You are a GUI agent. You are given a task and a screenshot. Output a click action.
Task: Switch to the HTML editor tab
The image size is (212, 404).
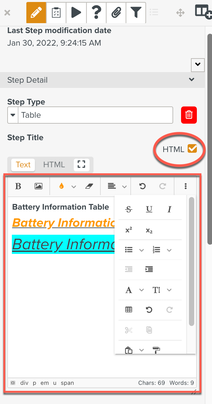(x=54, y=165)
